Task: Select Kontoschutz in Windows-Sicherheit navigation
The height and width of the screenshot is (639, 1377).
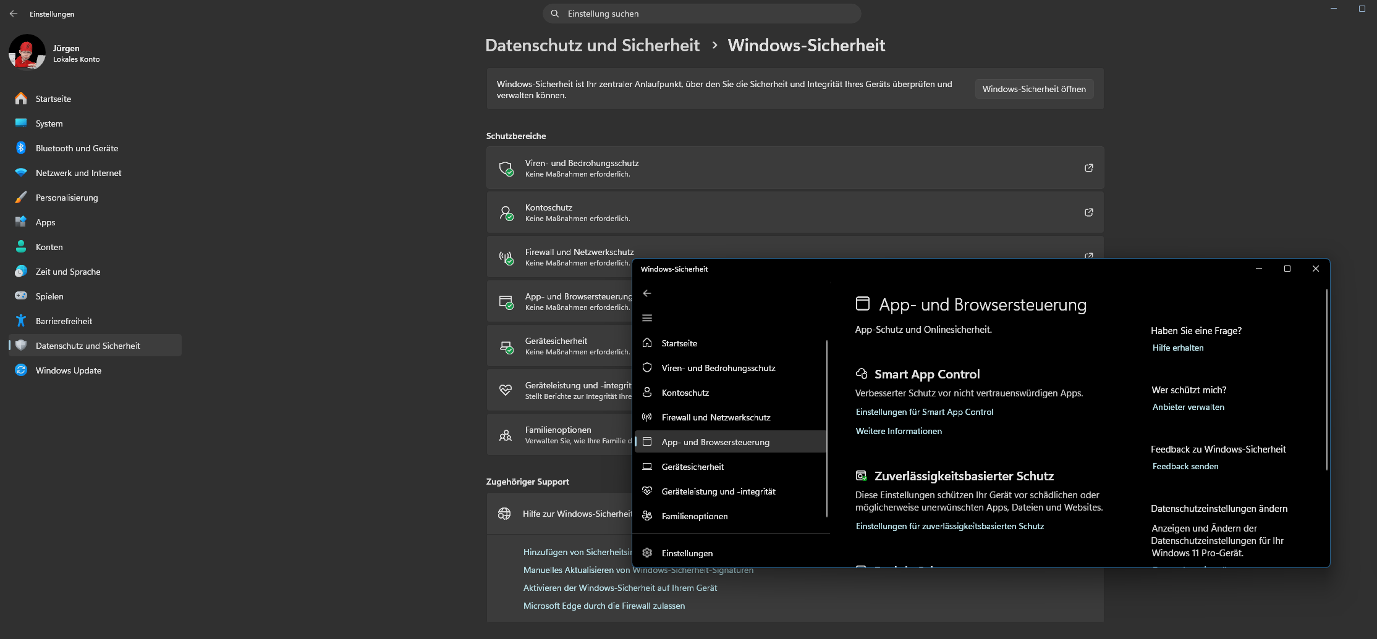Action: coord(731,393)
